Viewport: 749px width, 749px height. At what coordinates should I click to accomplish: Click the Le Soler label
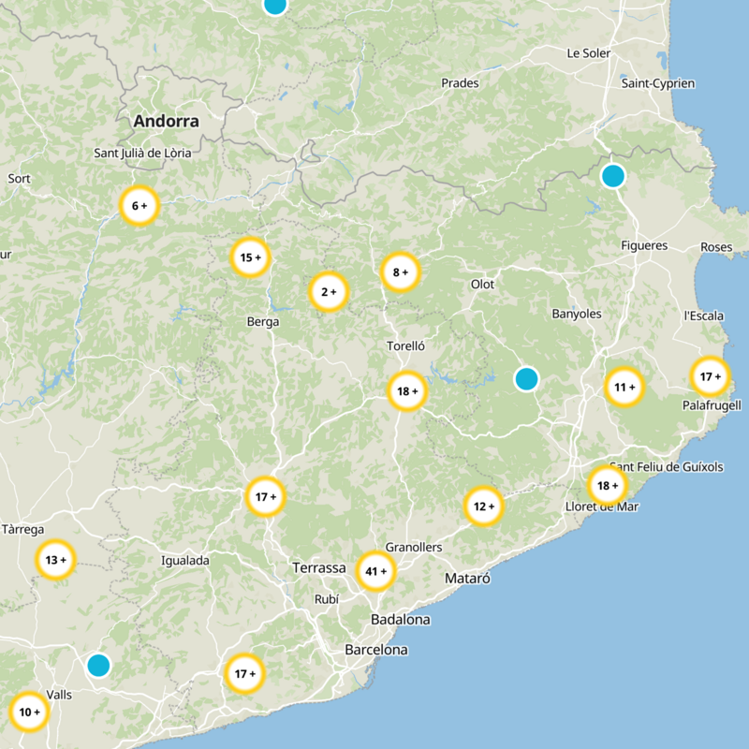click(x=589, y=53)
